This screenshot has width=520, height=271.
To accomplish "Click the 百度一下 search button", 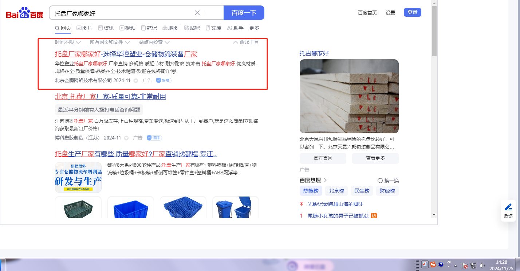I will [x=244, y=13].
